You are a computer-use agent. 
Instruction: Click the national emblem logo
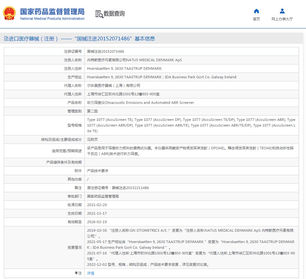(x=9, y=13)
